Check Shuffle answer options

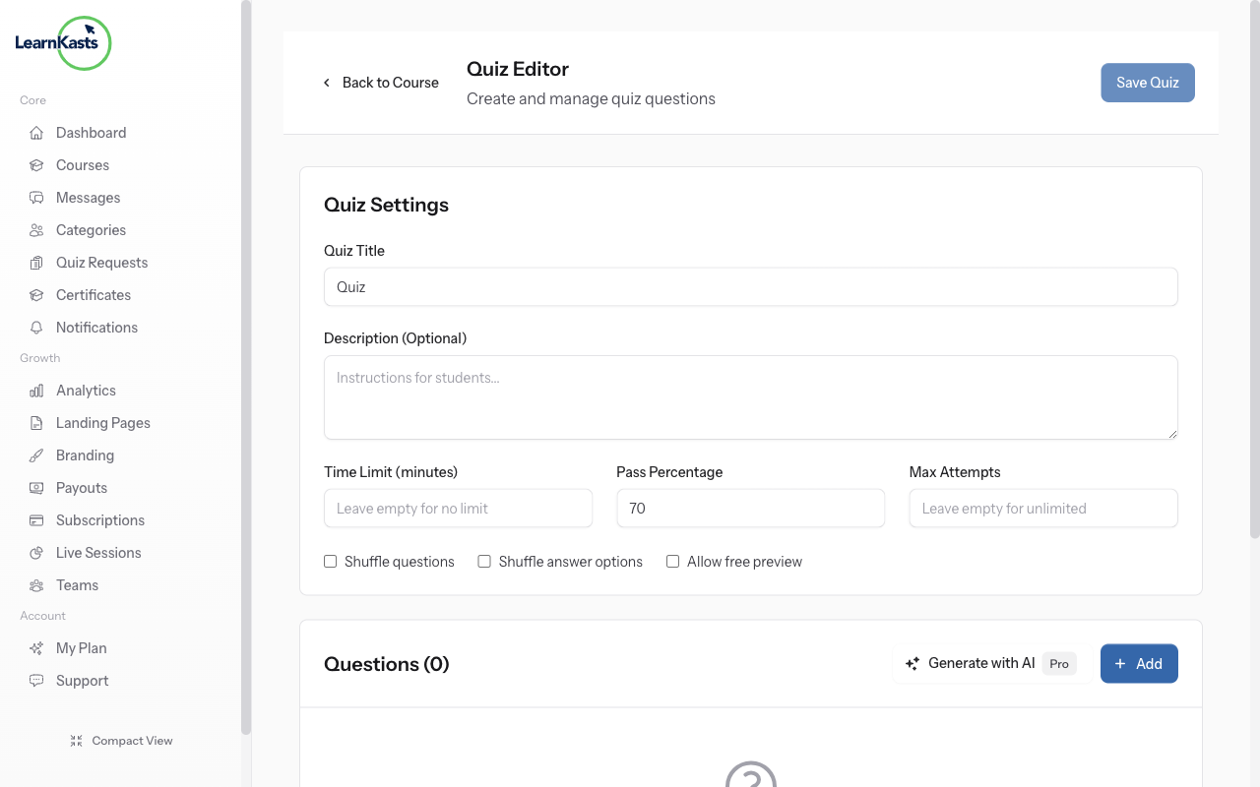point(483,561)
